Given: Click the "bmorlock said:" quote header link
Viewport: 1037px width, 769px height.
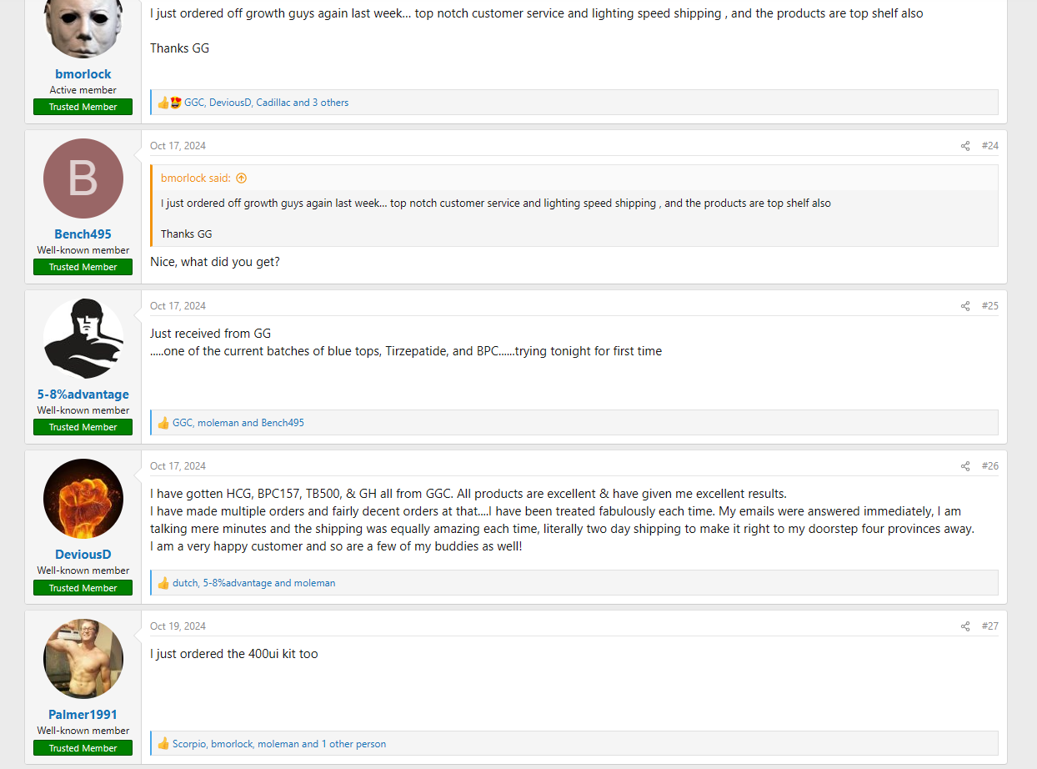Looking at the screenshot, I should (196, 178).
